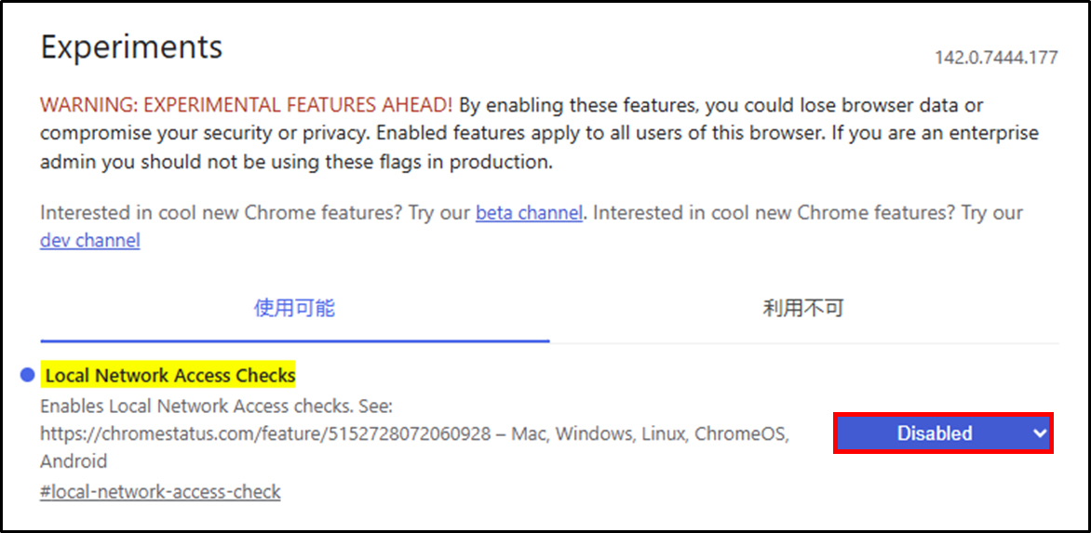Switch to the 使用可能 tab

[x=294, y=308]
